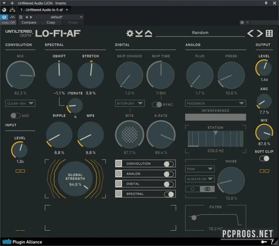Screen dimensions: 279x246
Task: Click the Iterate knob
Action: (75, 106)
